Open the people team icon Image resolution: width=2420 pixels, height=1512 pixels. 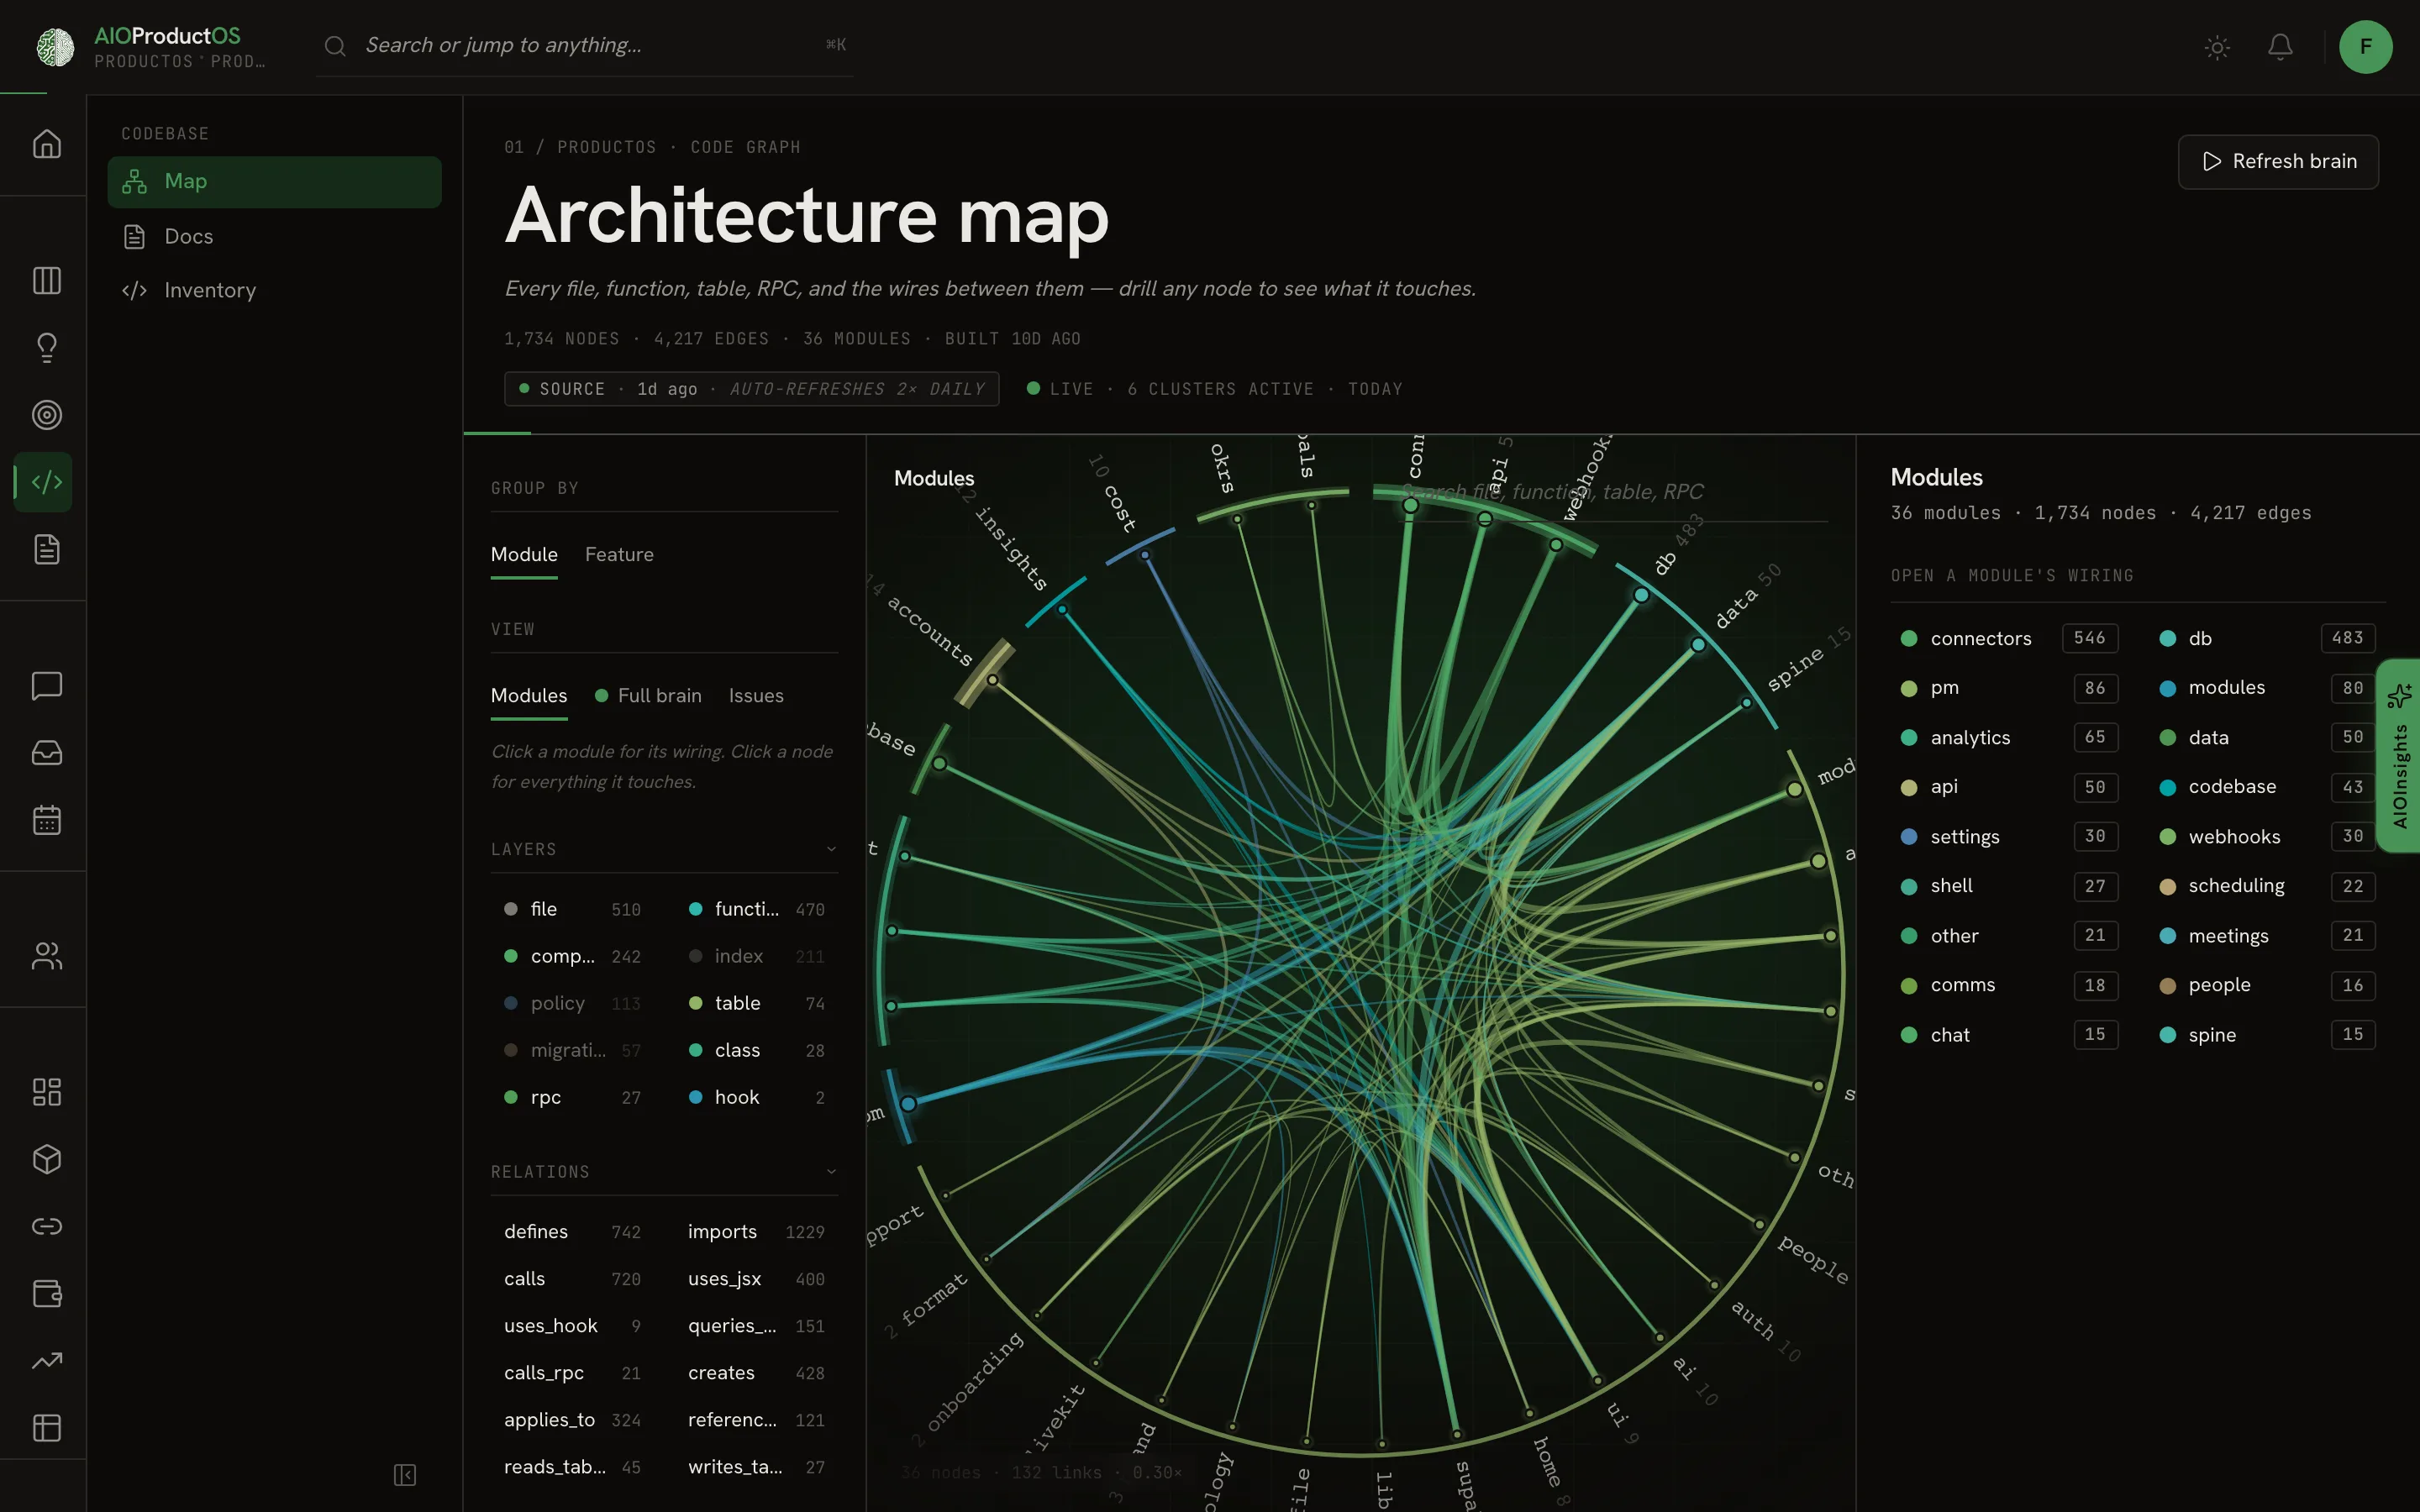coord(46,956)
